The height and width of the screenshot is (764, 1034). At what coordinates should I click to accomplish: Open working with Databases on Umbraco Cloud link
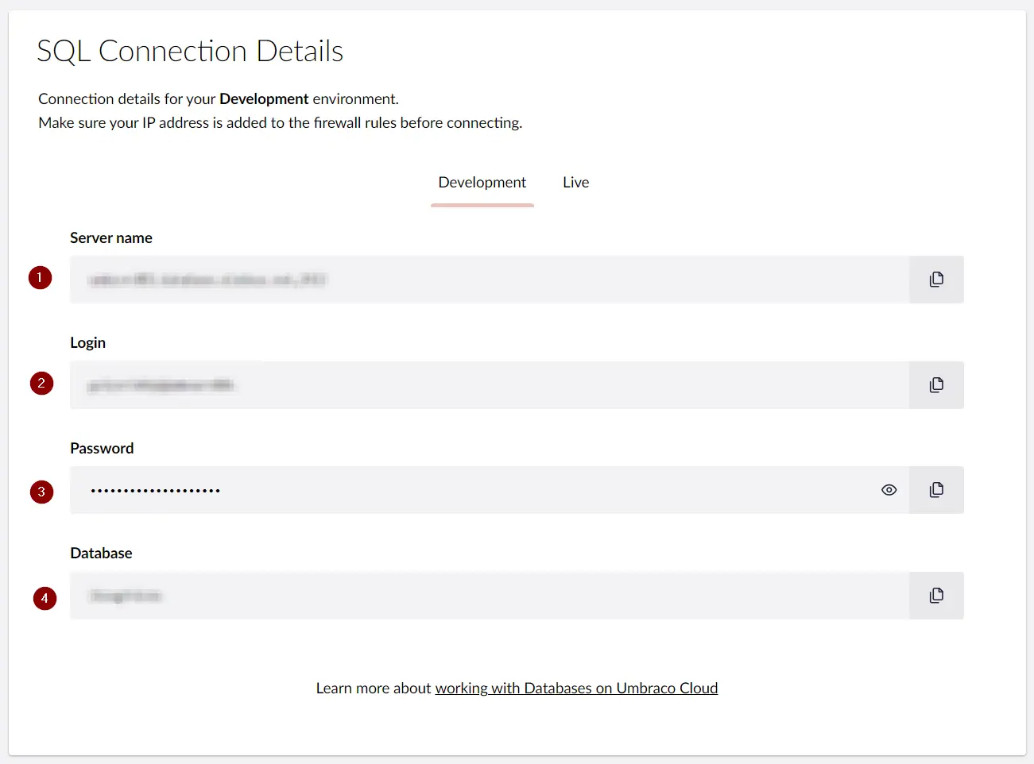point(576,689)
